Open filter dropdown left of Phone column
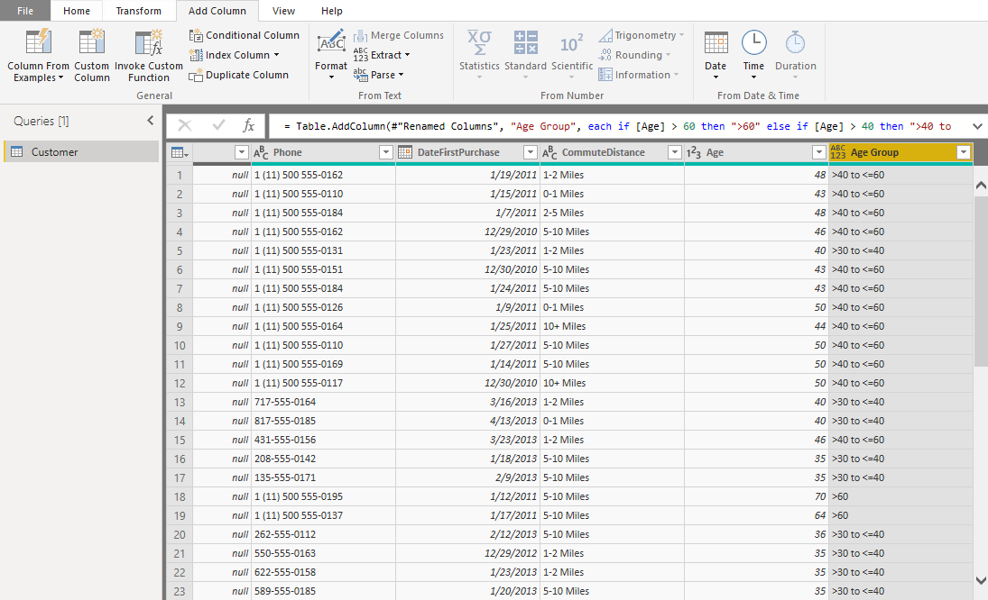 241,152
